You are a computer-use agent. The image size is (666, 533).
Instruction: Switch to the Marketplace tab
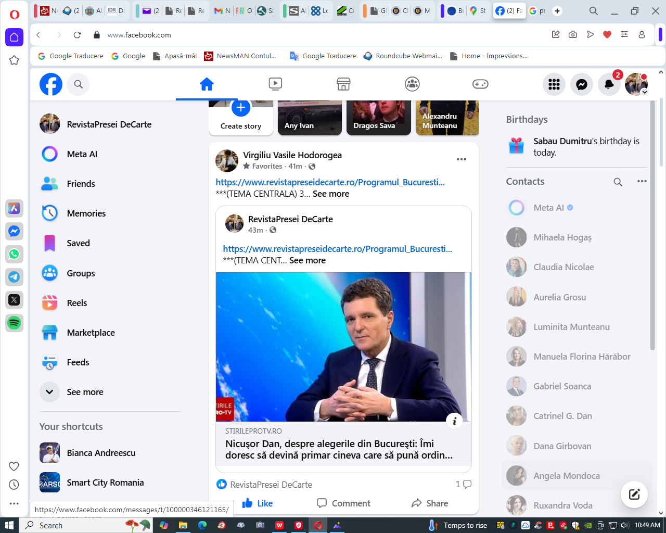[x=343, y=84]
